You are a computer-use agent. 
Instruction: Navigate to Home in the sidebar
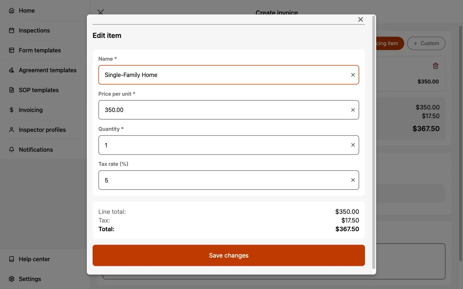27,10
